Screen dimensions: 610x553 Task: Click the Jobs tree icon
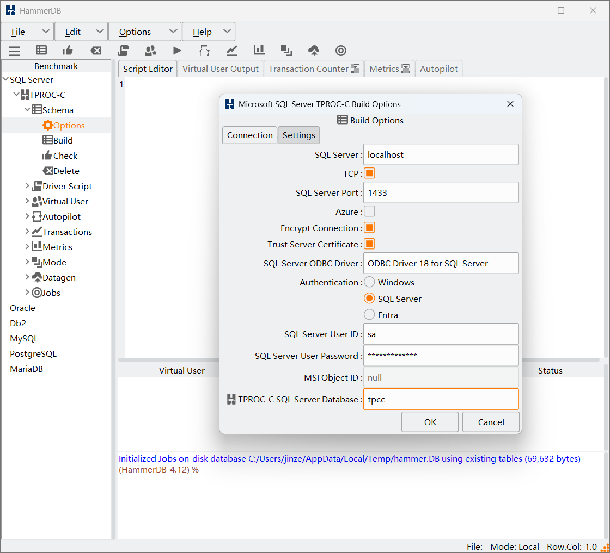tap(37, 293)
